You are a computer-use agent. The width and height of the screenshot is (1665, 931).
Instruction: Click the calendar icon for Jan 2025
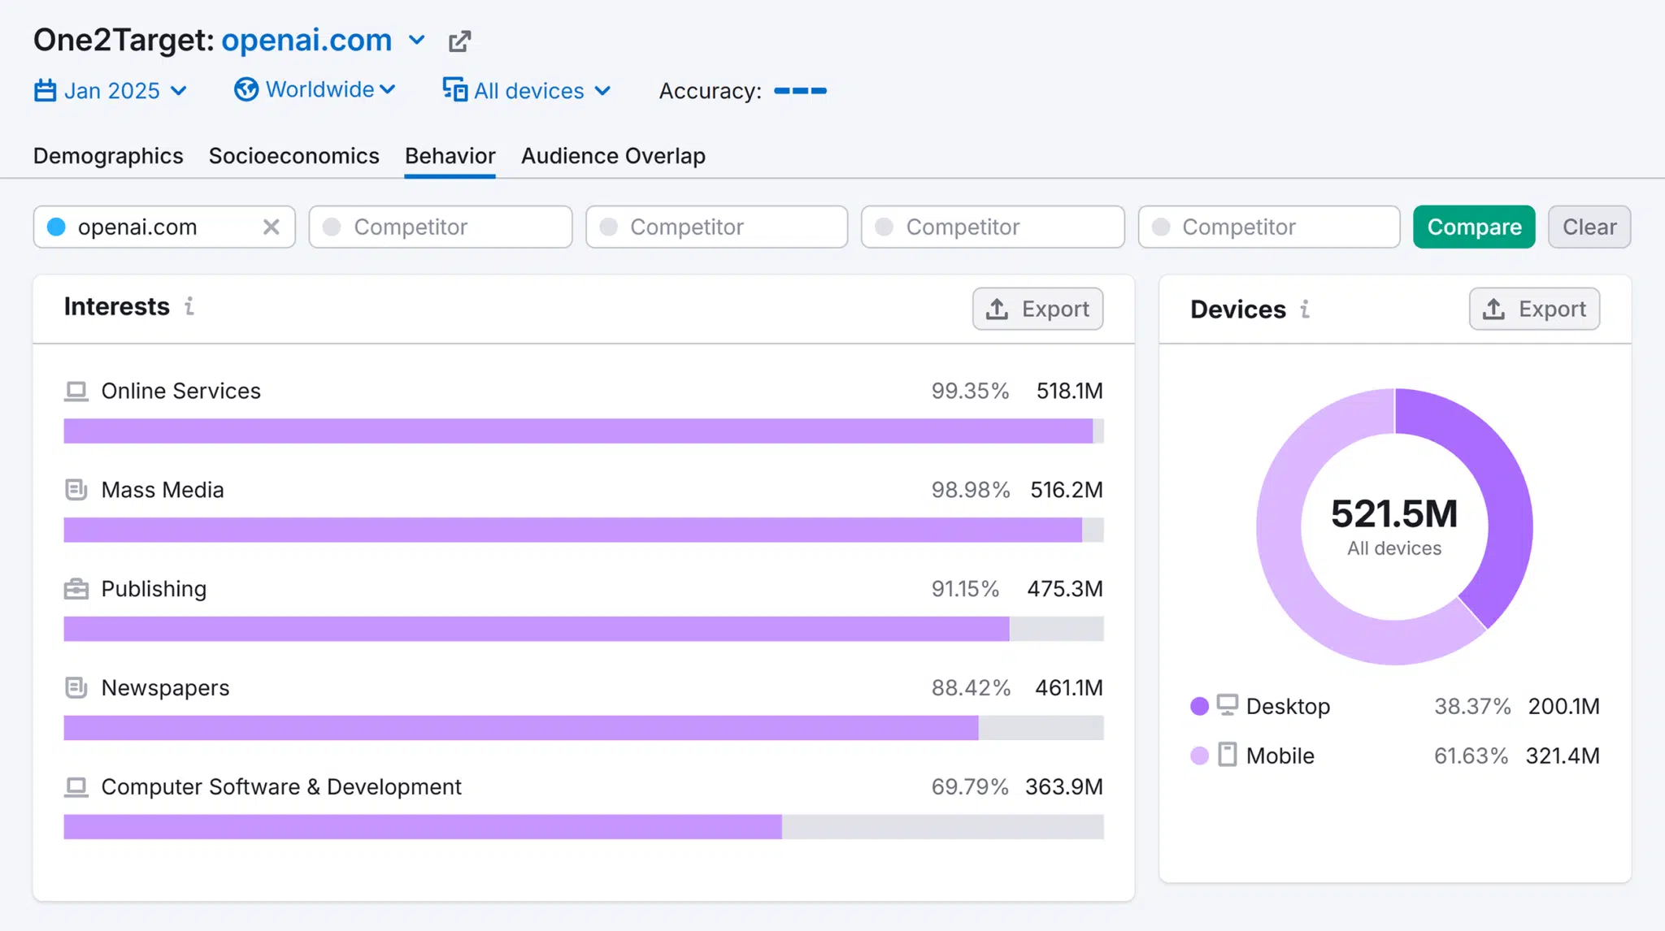coord(45,90)
